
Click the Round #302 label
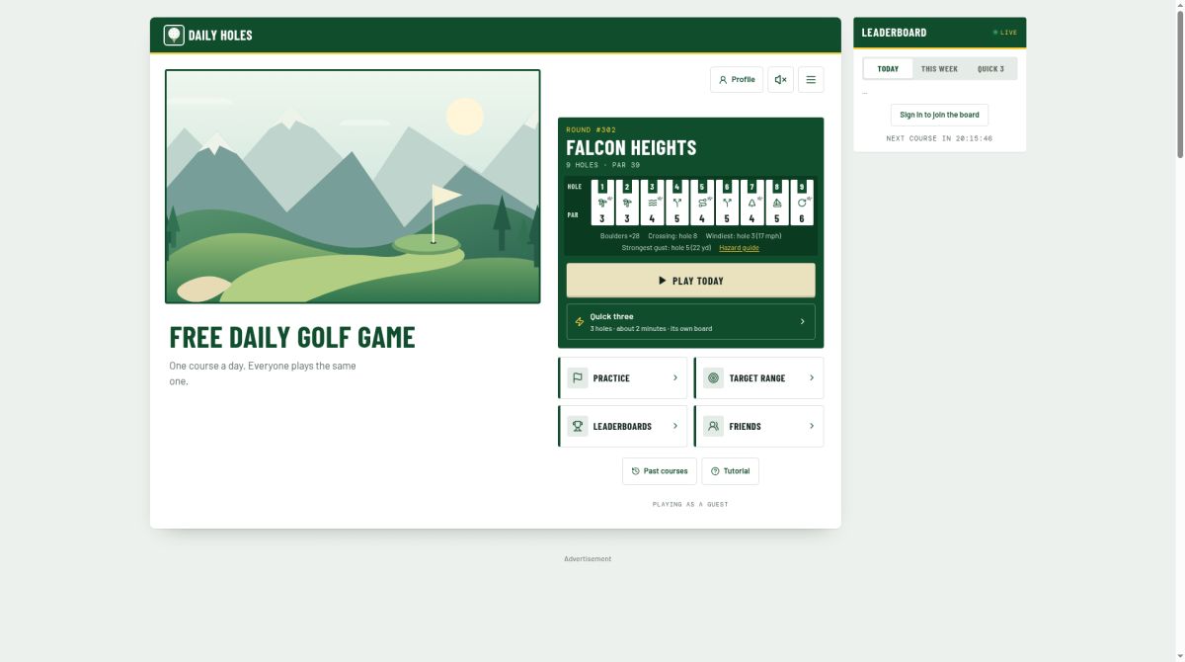point(591,129)
